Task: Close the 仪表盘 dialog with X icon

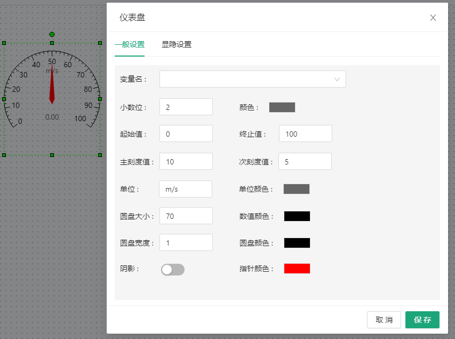Action: click(433, 18)
